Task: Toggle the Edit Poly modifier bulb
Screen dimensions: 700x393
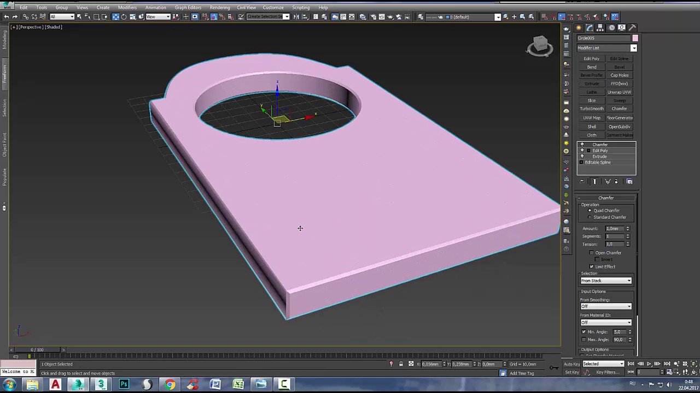Action: 582,151
